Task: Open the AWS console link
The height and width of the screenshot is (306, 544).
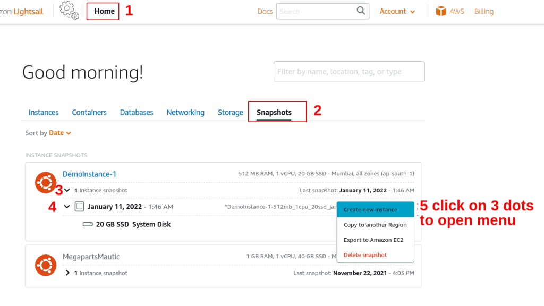Action: pos(456,12)
